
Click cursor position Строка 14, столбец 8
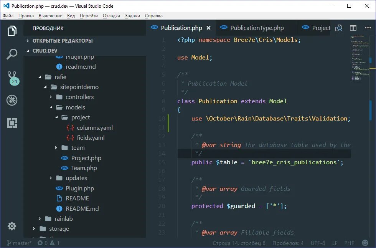click(239, 243)
